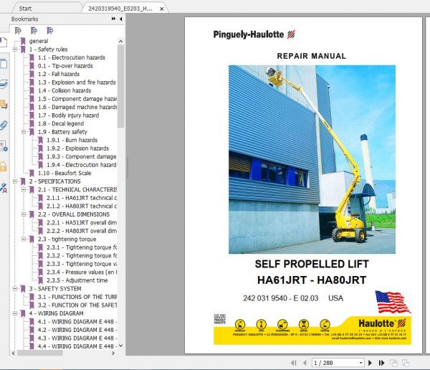Collapse the '1.9 - Battery safety' node
The height and width of the screenshot is (370, 430).
point(24,132)
